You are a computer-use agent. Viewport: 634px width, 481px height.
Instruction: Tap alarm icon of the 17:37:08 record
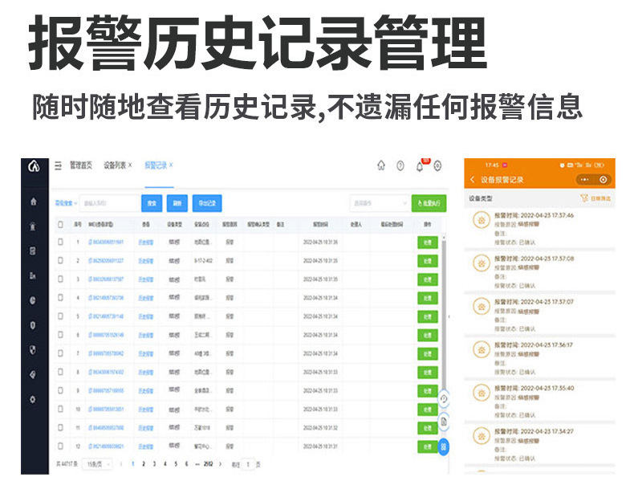coord(482,263)
